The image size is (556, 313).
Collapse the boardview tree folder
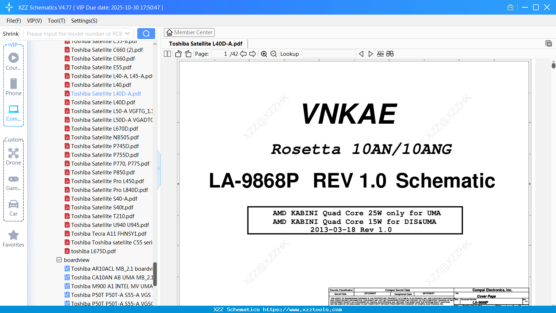click(59, 260)
